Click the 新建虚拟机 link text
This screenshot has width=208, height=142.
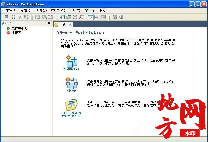pyautogui.click(x=71, y=69)
